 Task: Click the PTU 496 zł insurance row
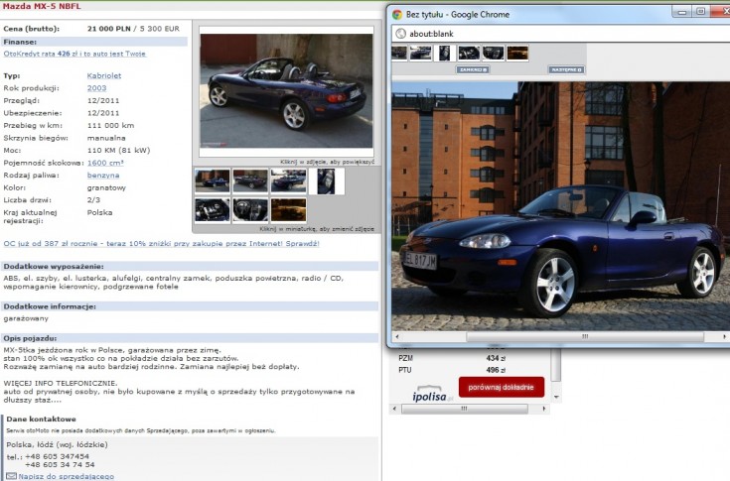452,370
